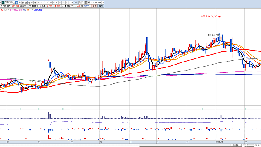Choose the 15 interval button
The image size is (261, 147).
coord(51,2)
